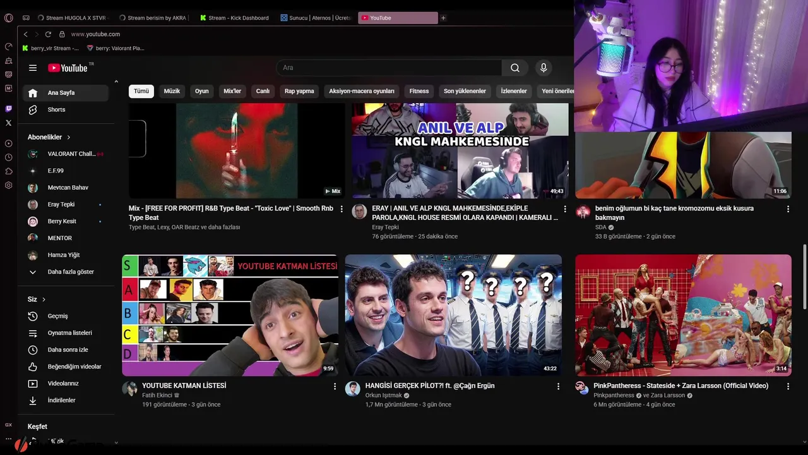The height and width of the screenshot is (455, 808).
Task: Expand the Abonelikler section chevron
Action: pyautogui.click(x=69, y=137)
